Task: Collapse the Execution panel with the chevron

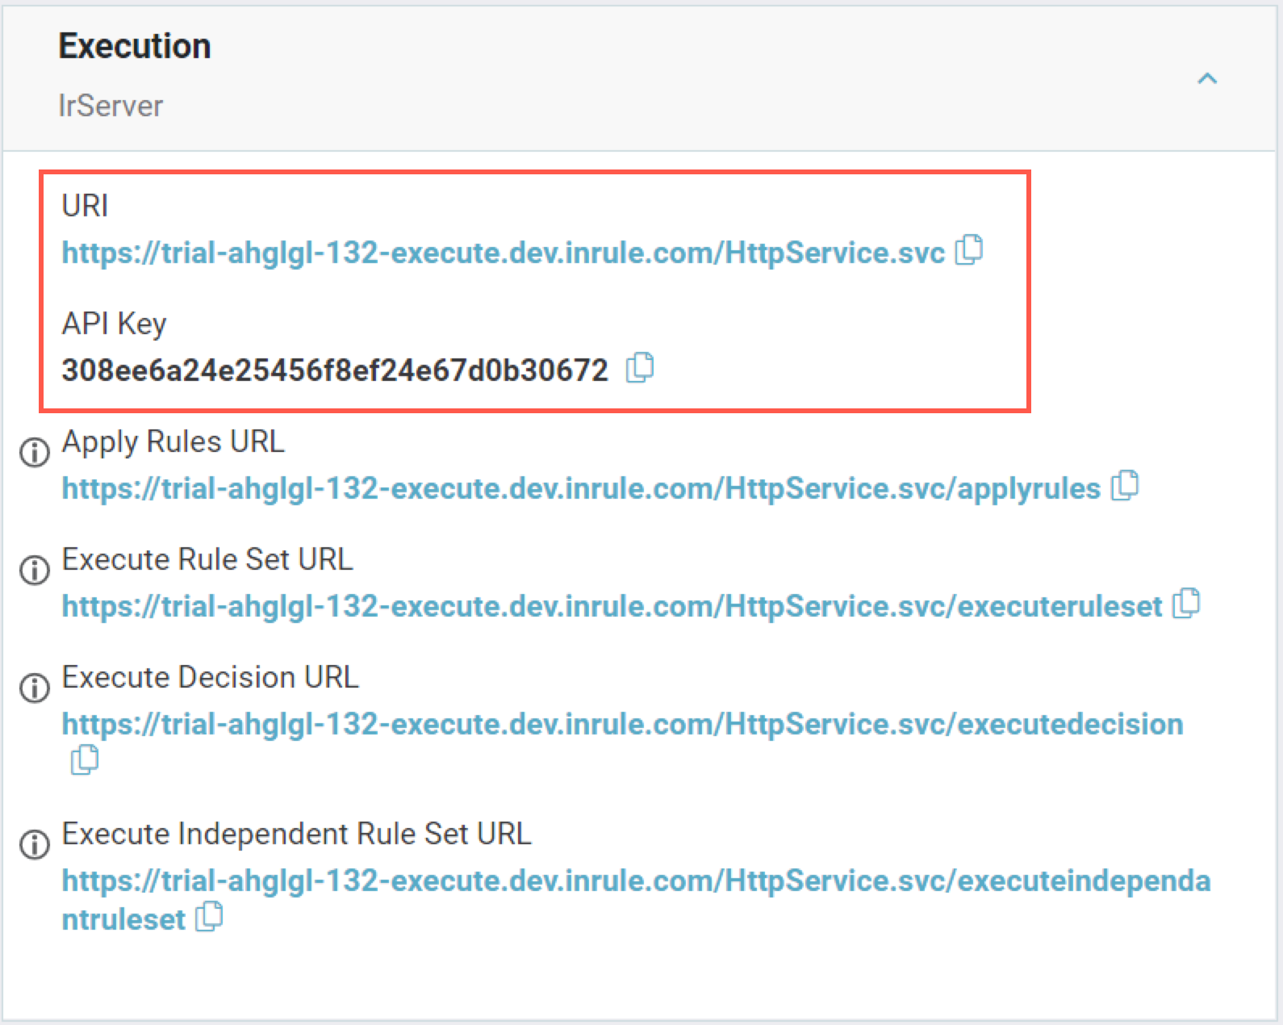Action: point(1207,79)
